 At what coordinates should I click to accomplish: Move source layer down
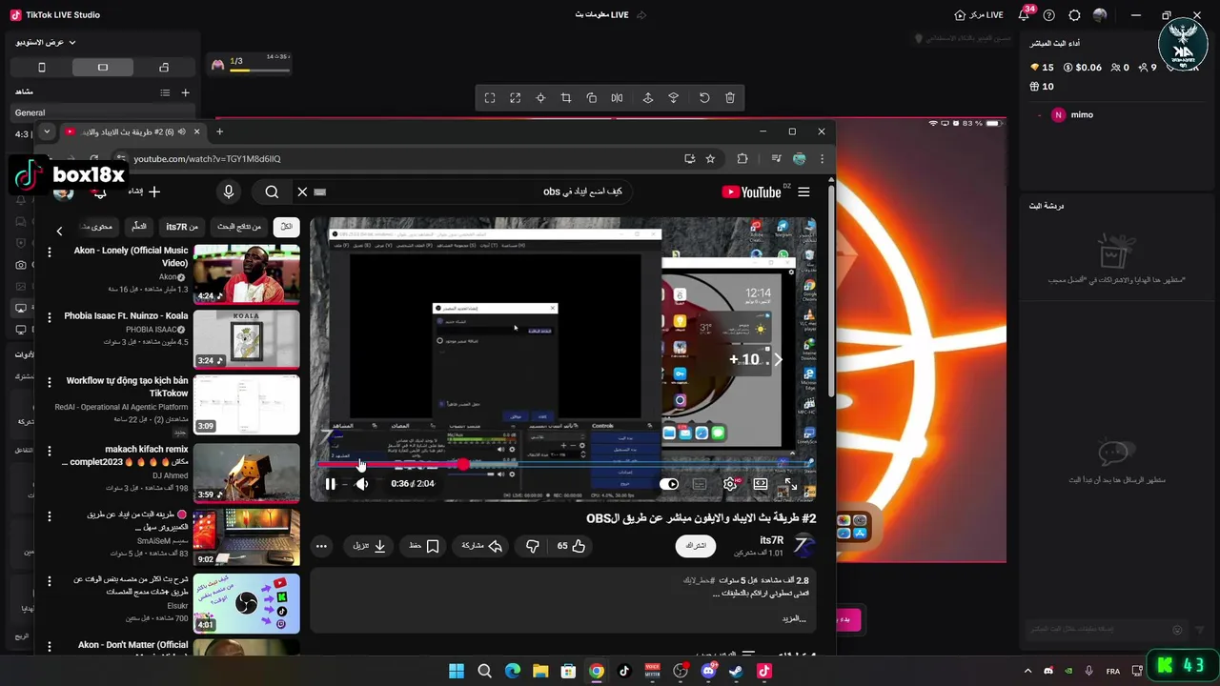673,98
